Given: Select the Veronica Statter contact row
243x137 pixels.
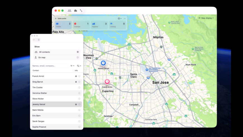Looking at the screenshot, I should click(57, 93).
